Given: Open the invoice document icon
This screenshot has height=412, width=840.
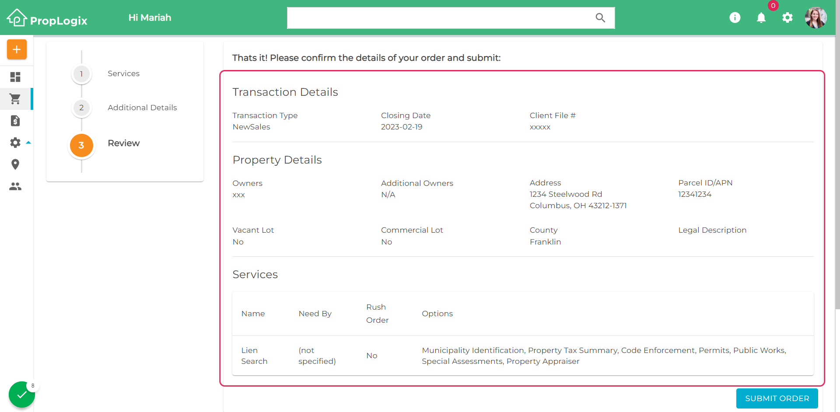Looking at the screenshot, I should point(15,121).
